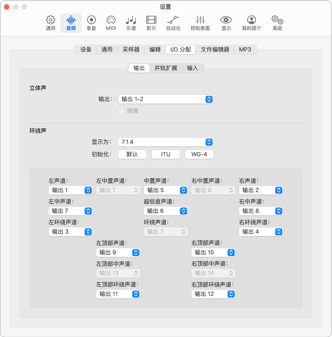
Task: Select the 并轨扩展 segment
Action: click(x=166, y=68)
